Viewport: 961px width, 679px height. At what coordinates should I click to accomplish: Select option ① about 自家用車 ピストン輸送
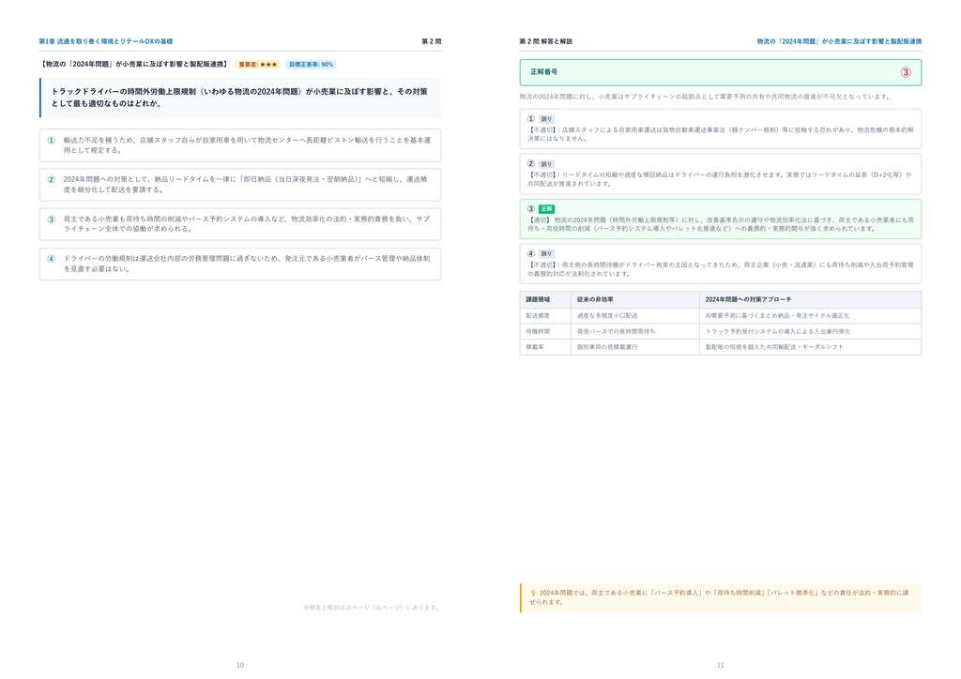click(x=240, y=145)
